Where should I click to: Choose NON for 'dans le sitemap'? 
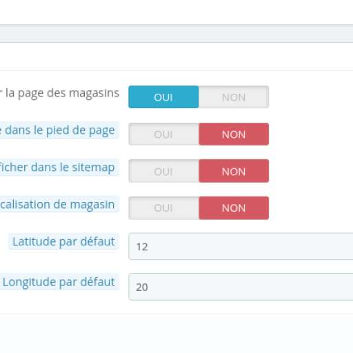234,171
